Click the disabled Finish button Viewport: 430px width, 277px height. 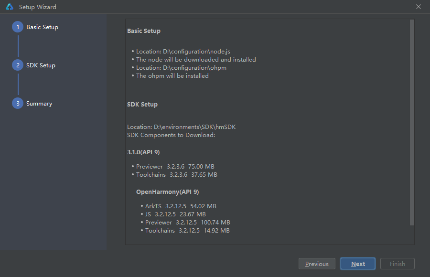(398, 264)
